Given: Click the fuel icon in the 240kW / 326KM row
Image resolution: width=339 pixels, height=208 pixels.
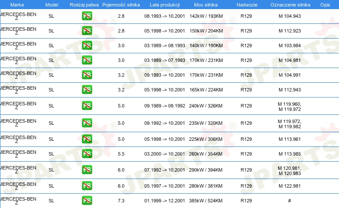Looking at the screenshot, I should 87,105.
